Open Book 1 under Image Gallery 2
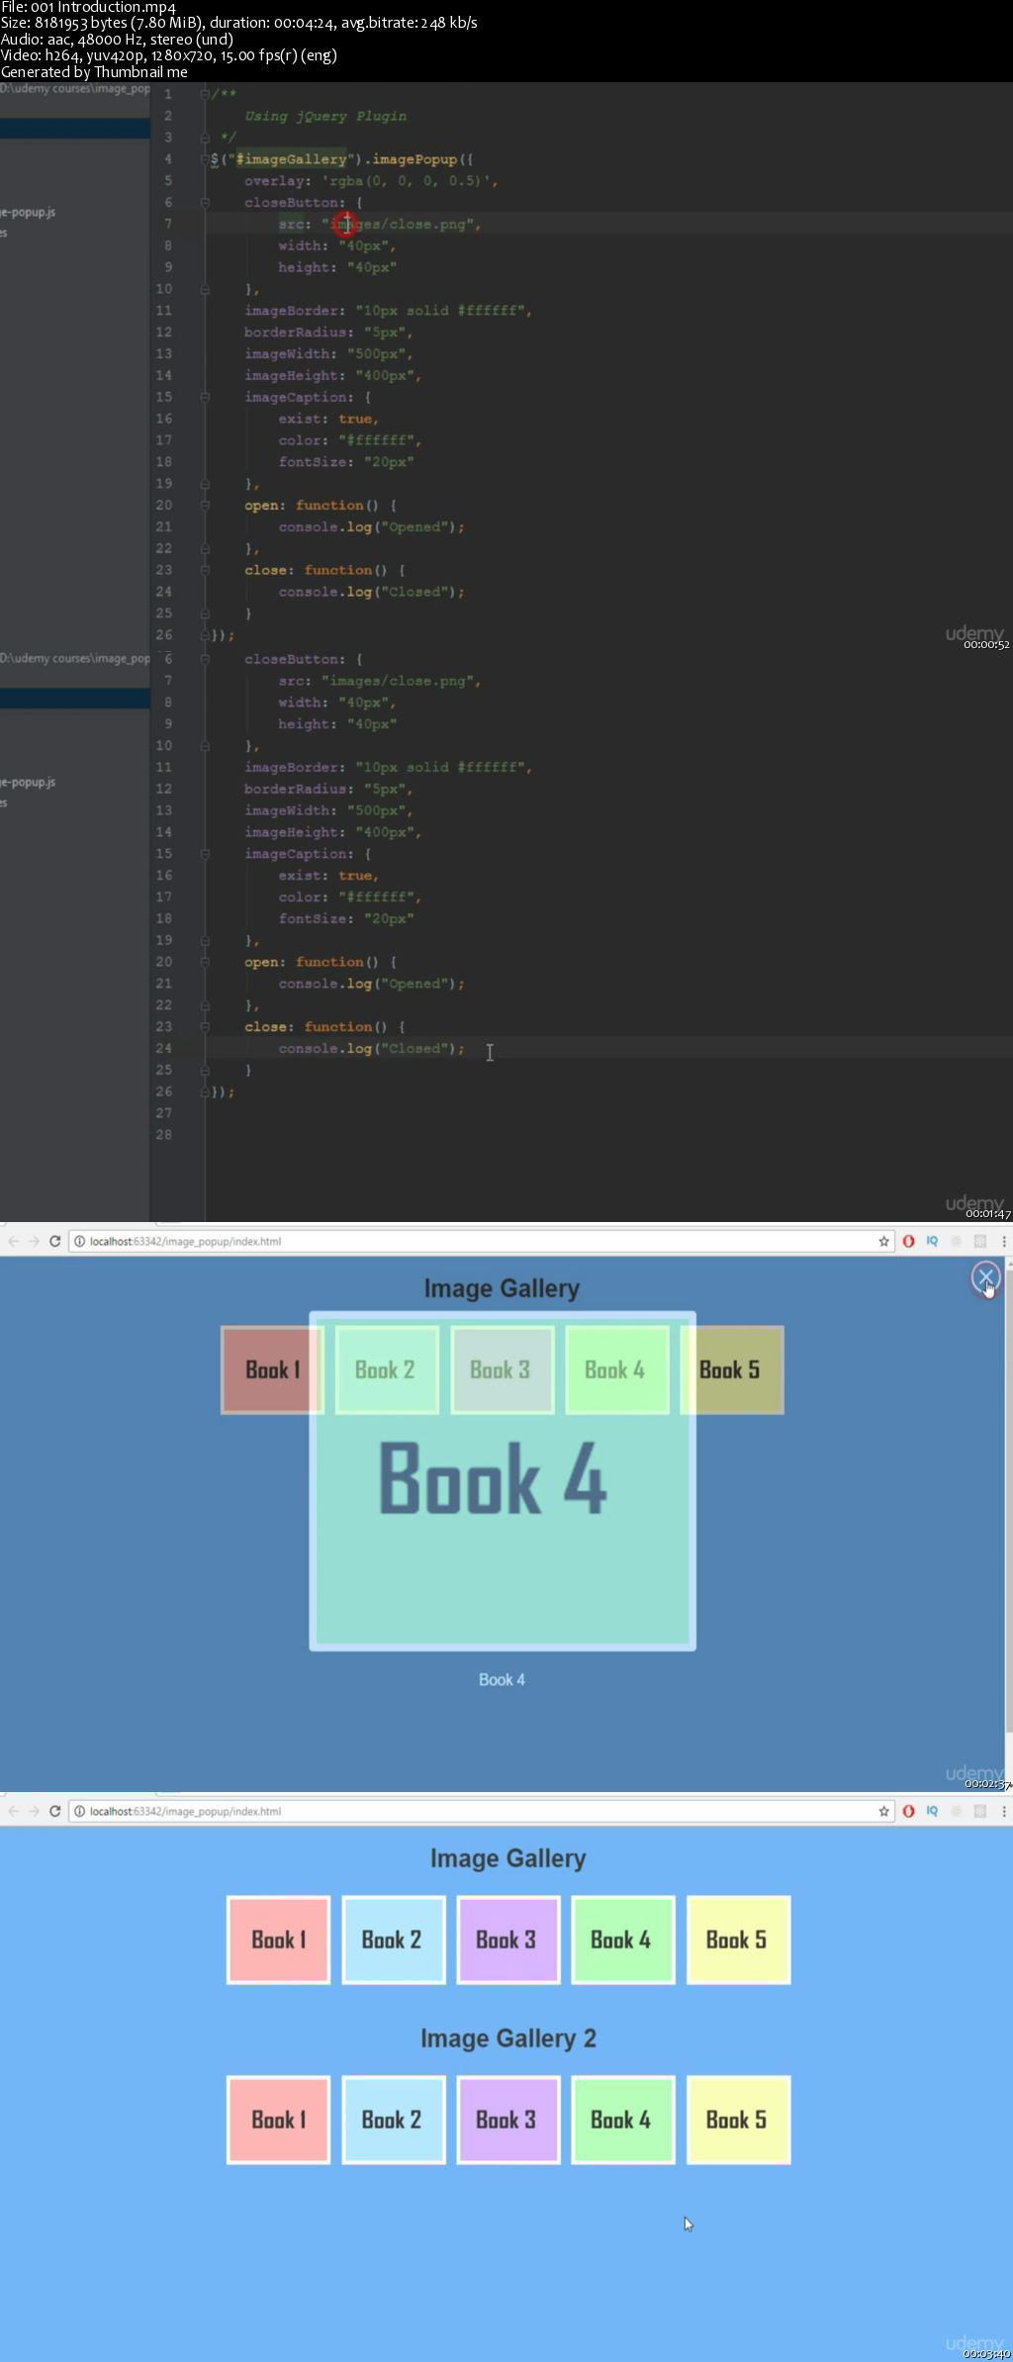This screenshot has width=1013, height=2362. [278, 2120]
